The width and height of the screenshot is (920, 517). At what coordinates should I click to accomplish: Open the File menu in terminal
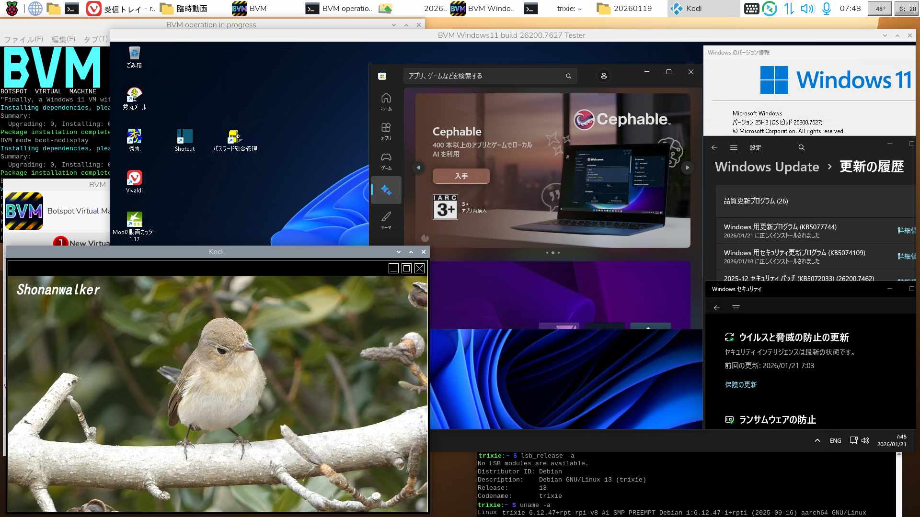23,39
